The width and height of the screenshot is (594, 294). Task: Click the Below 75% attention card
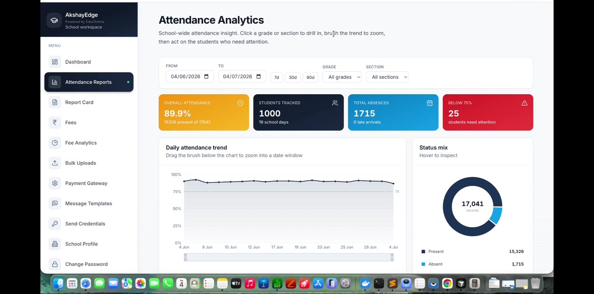pyautogui.click(x=488, y=112)
